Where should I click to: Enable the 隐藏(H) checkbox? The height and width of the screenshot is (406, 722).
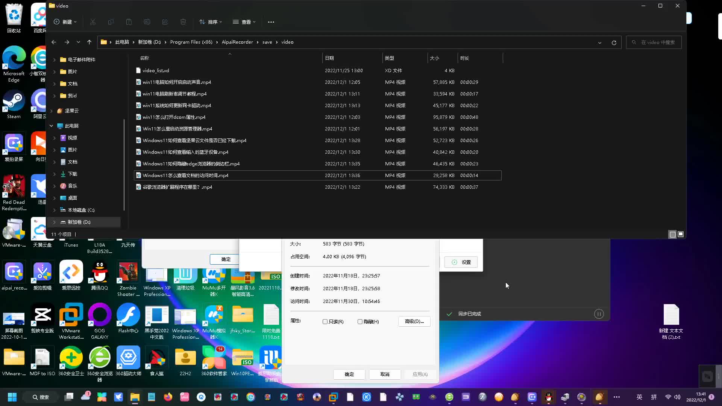click(x=359, y=321)
